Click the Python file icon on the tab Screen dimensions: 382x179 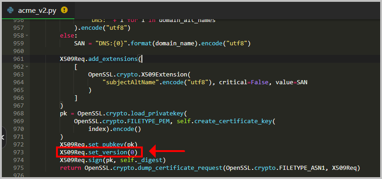10,10
